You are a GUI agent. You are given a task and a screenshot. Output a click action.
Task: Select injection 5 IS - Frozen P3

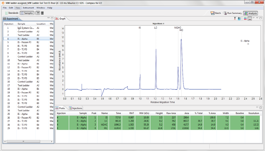coord(24,42)
